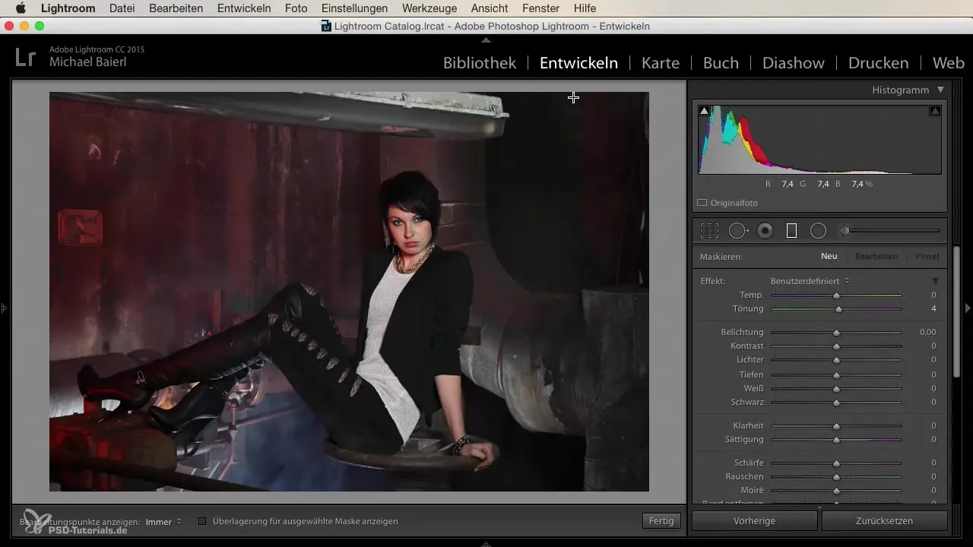Click the Sättigung slider handle
The height and width of the screenshot is (547, 973).
[836, 440]
